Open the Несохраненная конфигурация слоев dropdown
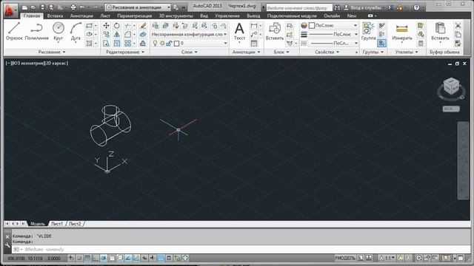 [190, 35]
